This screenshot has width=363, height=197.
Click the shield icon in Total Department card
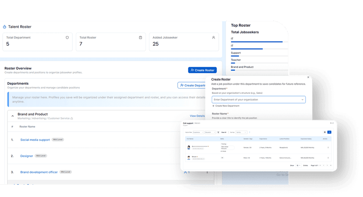[67, 38]
